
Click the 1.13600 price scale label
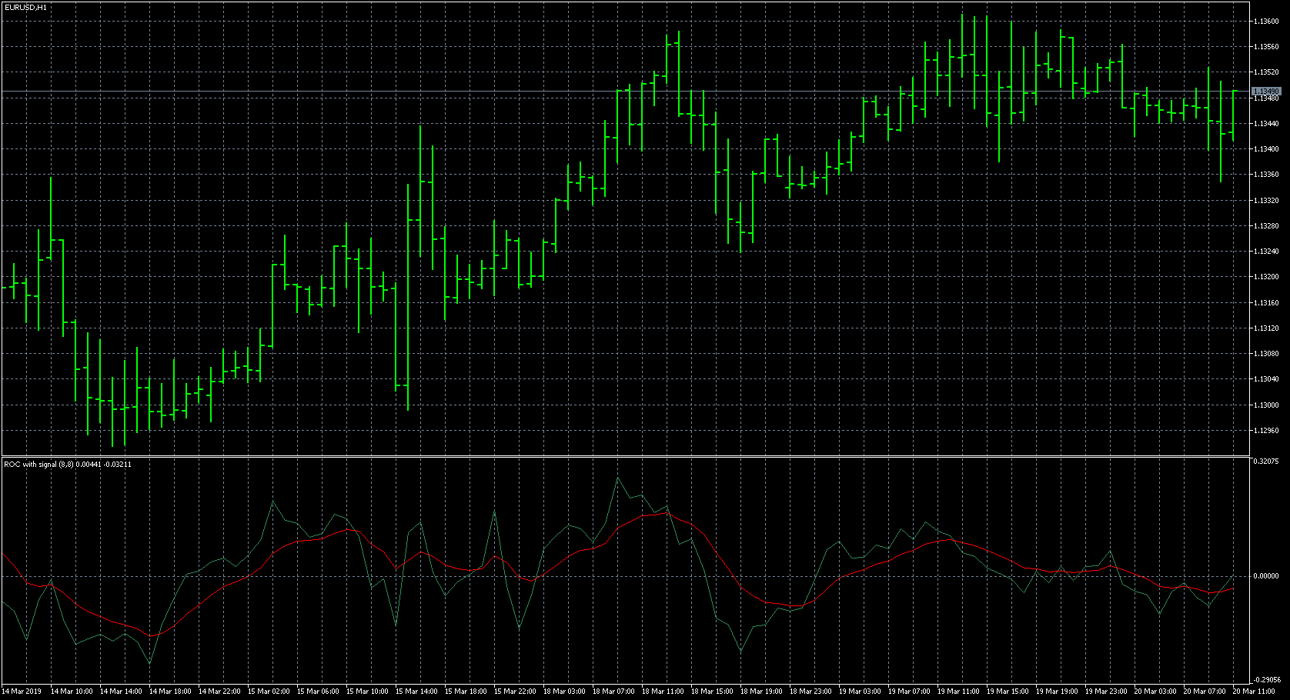point(1266,22)
